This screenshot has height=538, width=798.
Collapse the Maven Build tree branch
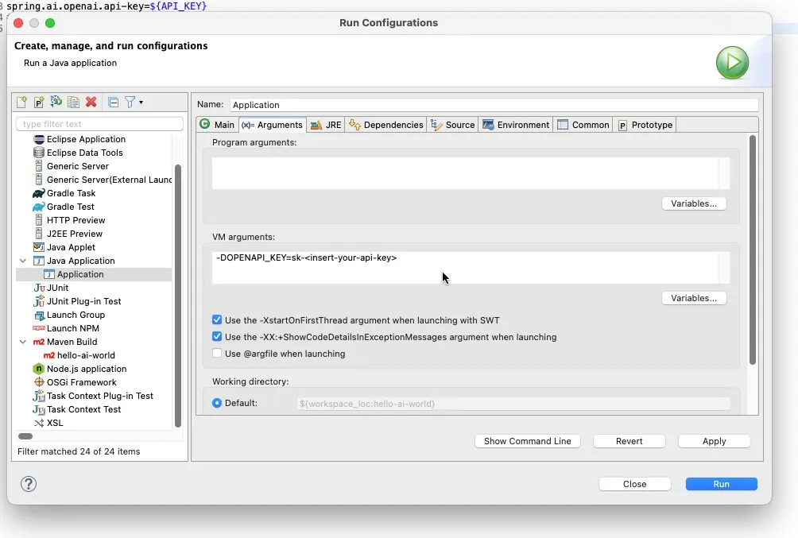coord(22,342)
